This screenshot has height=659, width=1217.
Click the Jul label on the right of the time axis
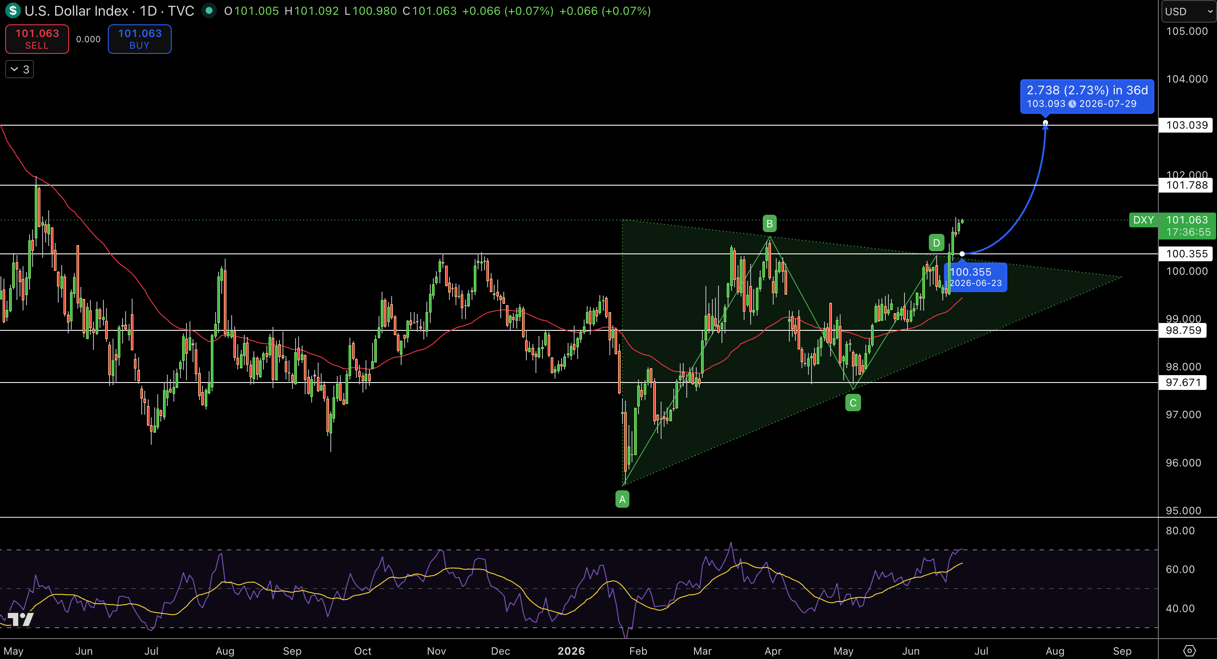point(981,651)
